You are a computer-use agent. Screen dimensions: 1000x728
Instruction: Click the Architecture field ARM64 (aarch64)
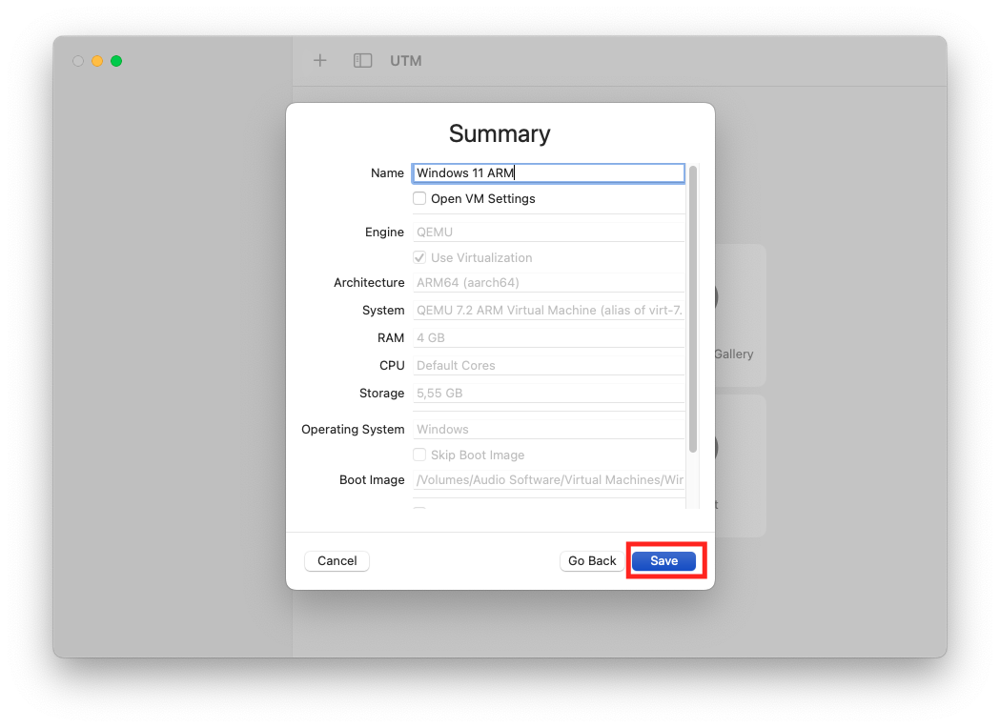548,282
